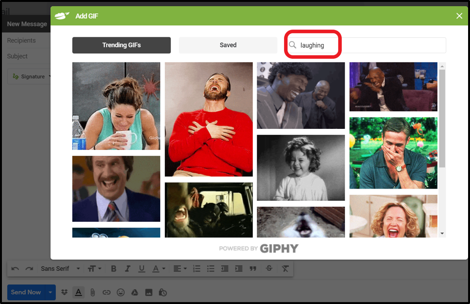Click the insert link icon
Image resolution: width=470 pixels, height=304 pixels.
coord(107,292)
